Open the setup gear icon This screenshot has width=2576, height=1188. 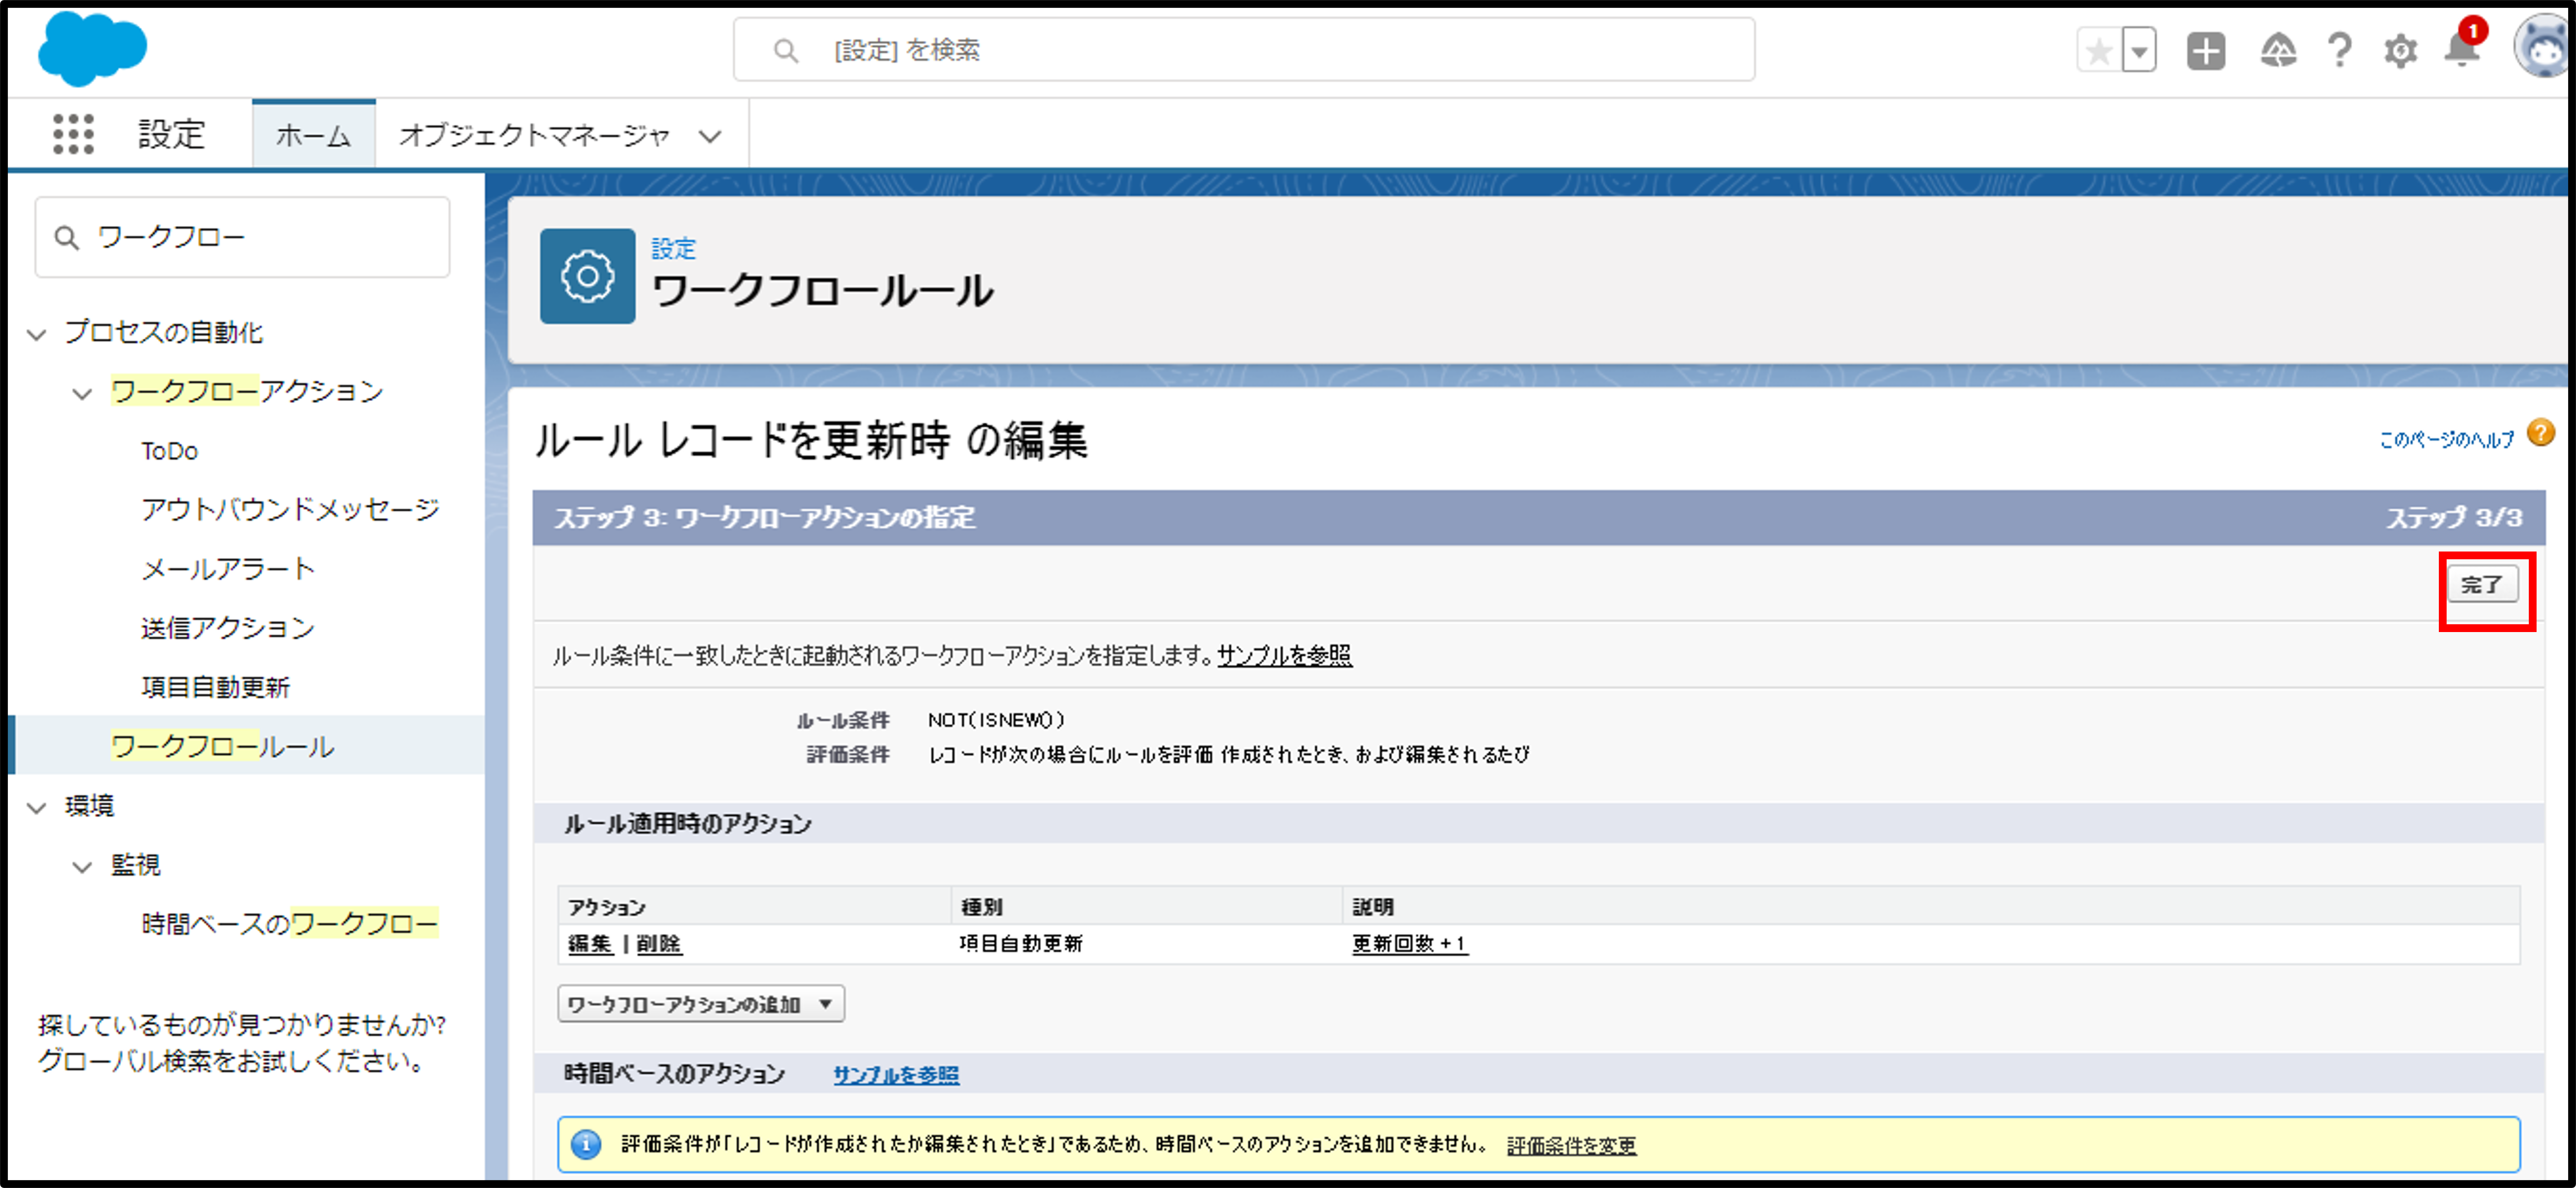(2400, 51)
